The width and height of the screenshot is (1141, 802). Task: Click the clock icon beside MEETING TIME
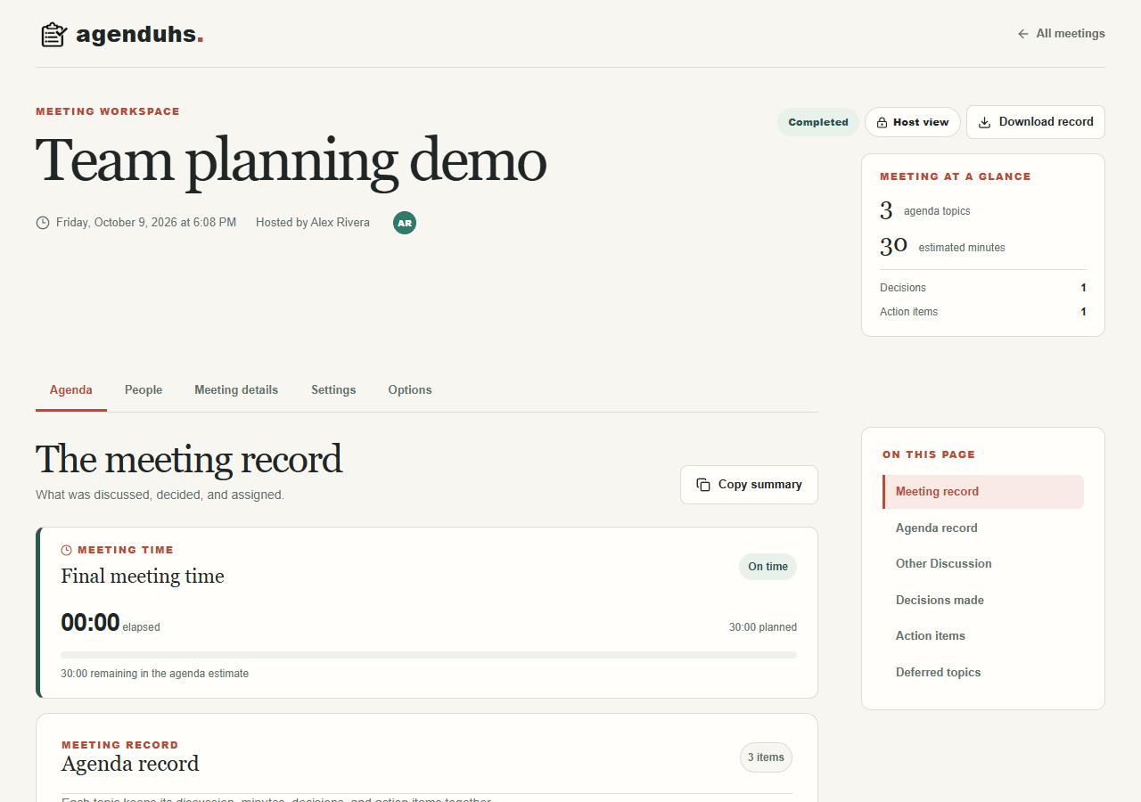67,550
